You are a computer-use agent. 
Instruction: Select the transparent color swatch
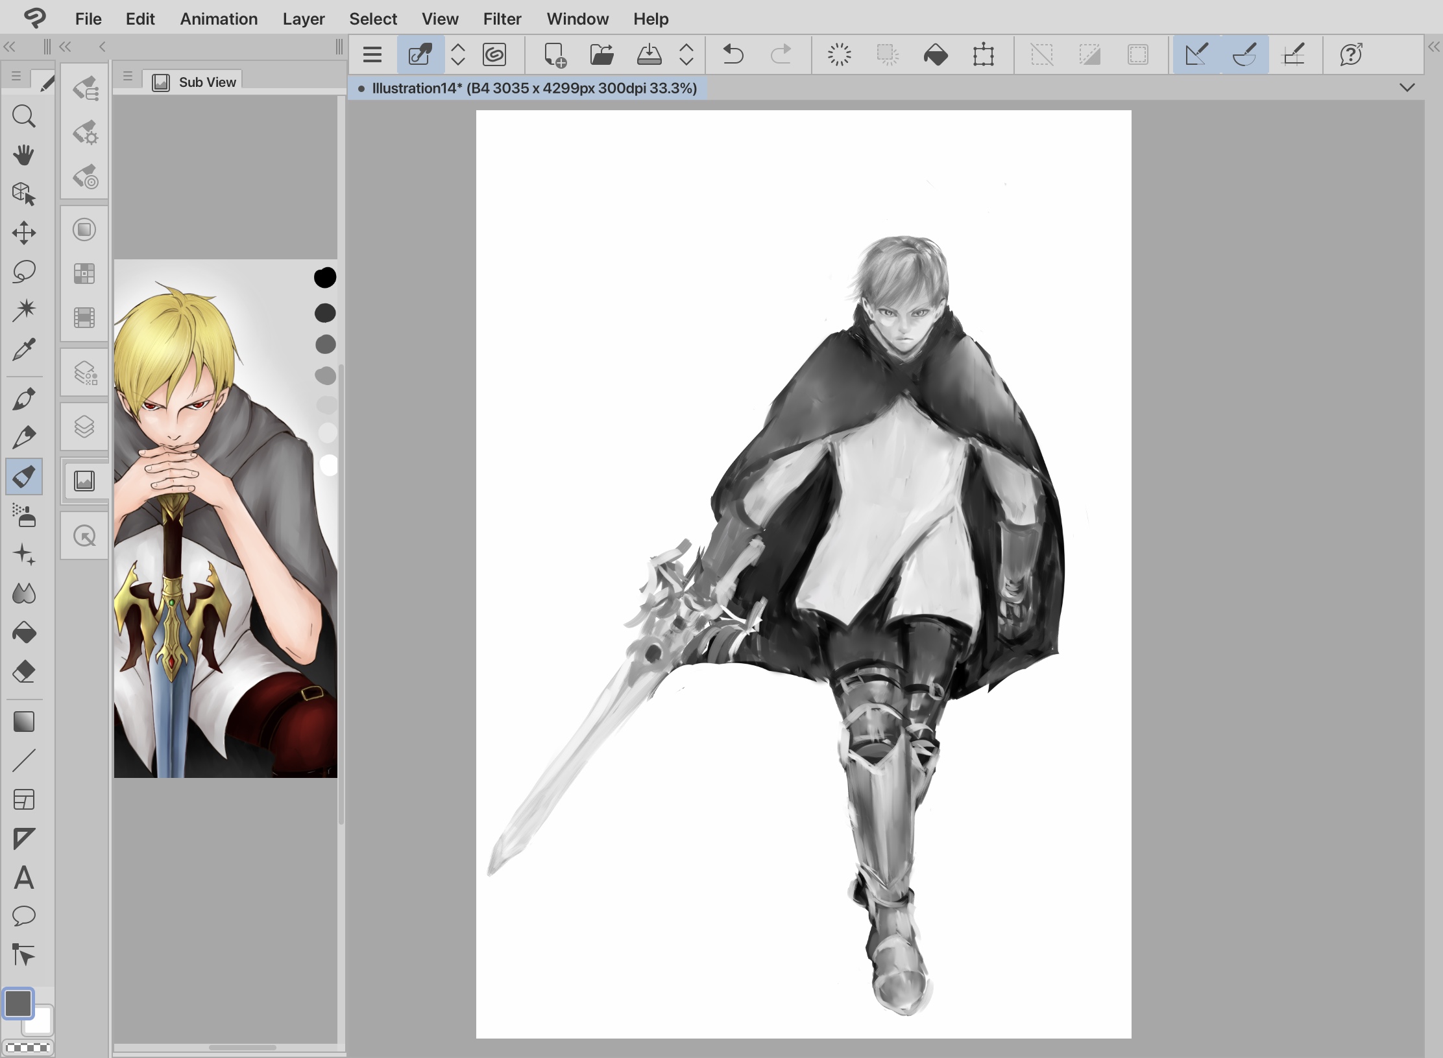pos(28,1048)
